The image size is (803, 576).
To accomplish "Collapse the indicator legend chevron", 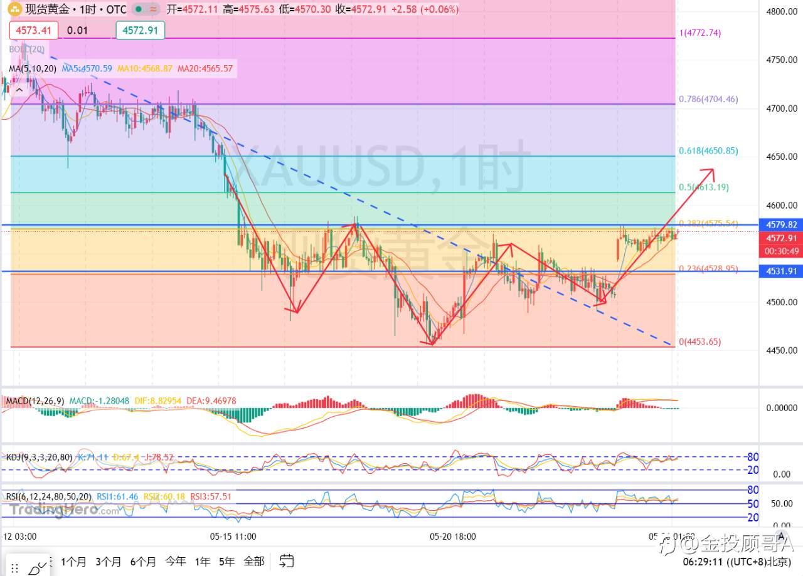I will click(19, 90).
